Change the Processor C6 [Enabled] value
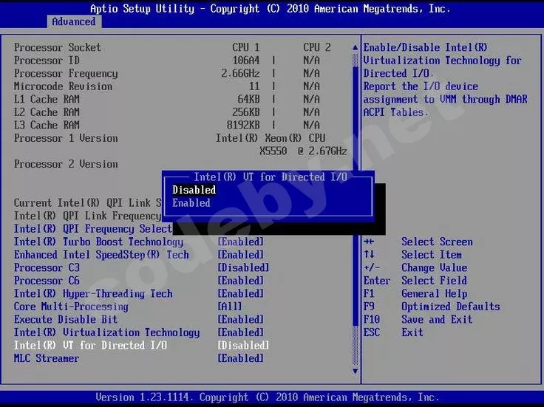The image size is (544, 407). point(240,281)
